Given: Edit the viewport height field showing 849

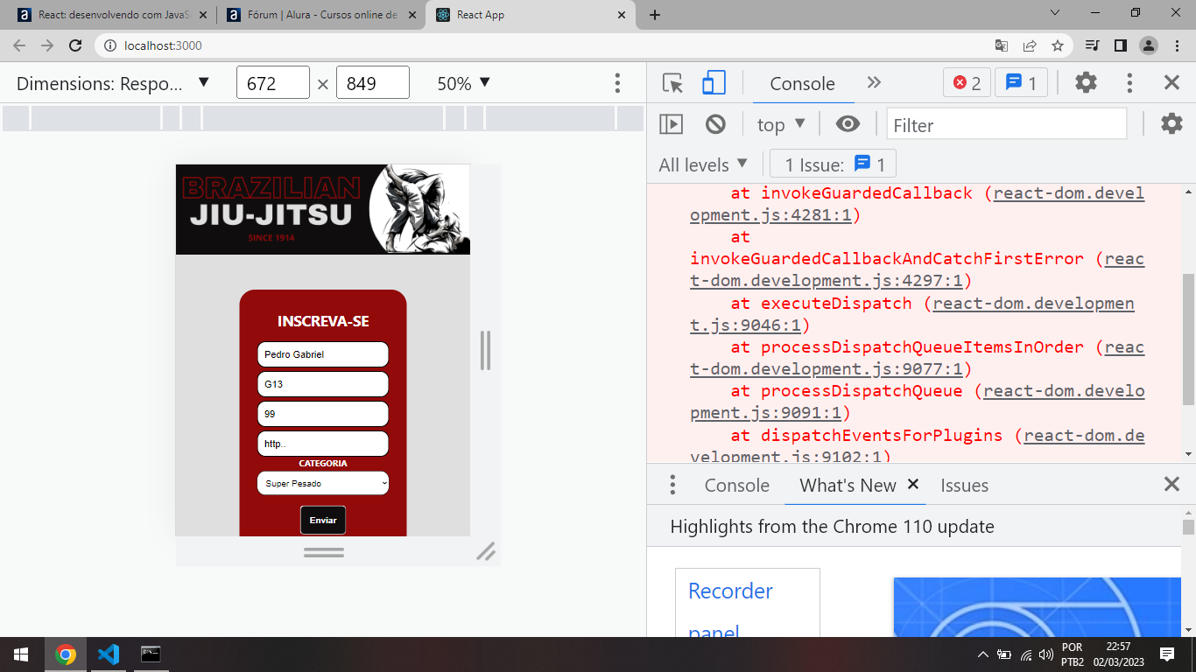Looking at the screenshot, I should [x=372, y=83].
